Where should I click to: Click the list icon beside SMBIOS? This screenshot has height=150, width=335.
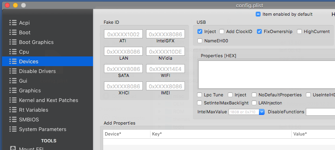point(13,119)
